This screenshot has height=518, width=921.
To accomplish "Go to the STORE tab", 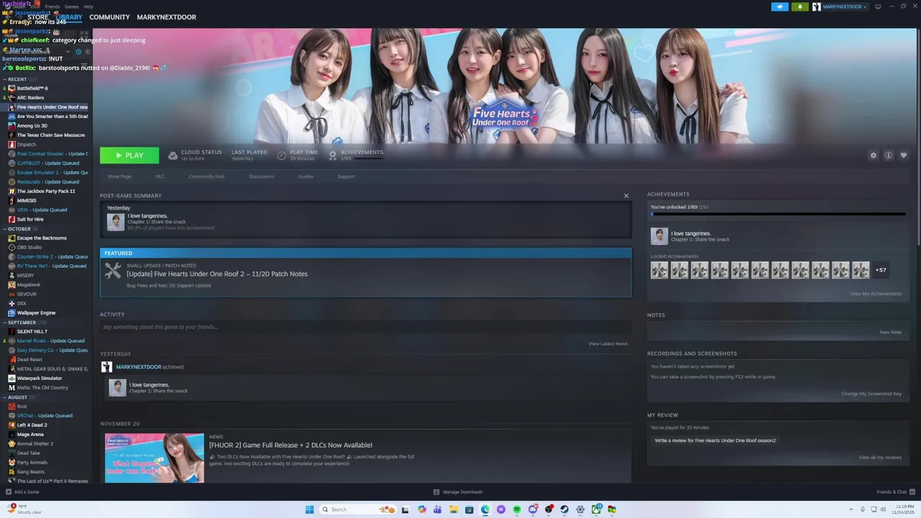I will tap(38, 17).
